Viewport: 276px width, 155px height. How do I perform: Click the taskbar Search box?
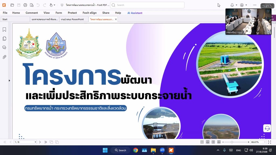[120, 150]
